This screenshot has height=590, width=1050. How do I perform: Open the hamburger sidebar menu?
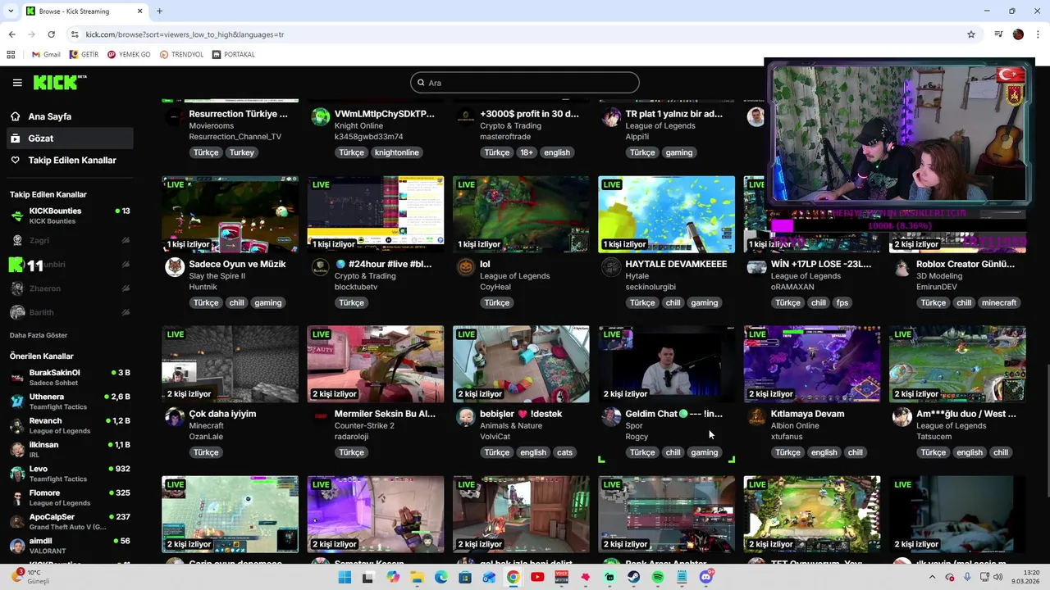click(x=17, y=83)
